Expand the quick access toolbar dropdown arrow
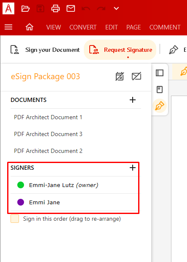The height and width of the screenshot is (262, 187). [x=116, y=8]
